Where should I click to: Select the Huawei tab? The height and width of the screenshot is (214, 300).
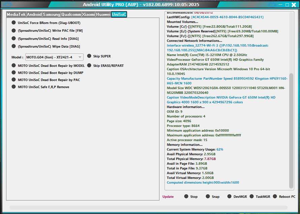pos(103,15)
